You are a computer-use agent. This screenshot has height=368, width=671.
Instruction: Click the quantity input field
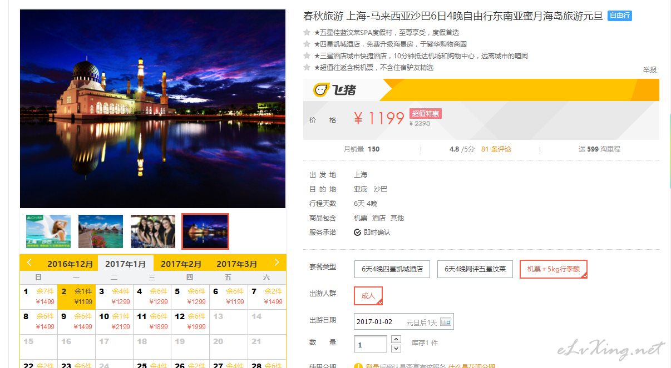pos(371,344)
